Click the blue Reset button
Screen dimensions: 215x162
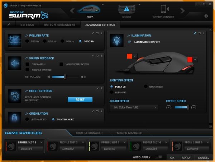point(80,99)
